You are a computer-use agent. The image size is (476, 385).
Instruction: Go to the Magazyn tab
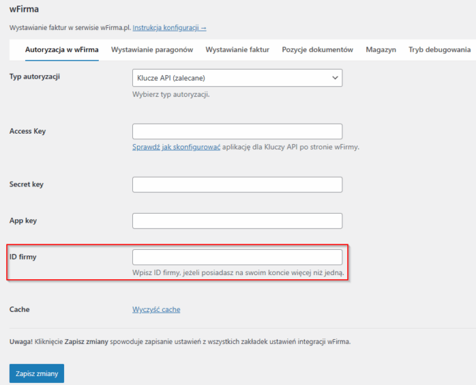[x=381, y=50]
